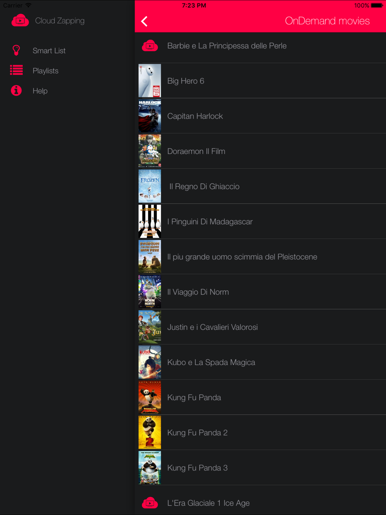Select the Norm of the North poster
386x515 pixels.
150,291
